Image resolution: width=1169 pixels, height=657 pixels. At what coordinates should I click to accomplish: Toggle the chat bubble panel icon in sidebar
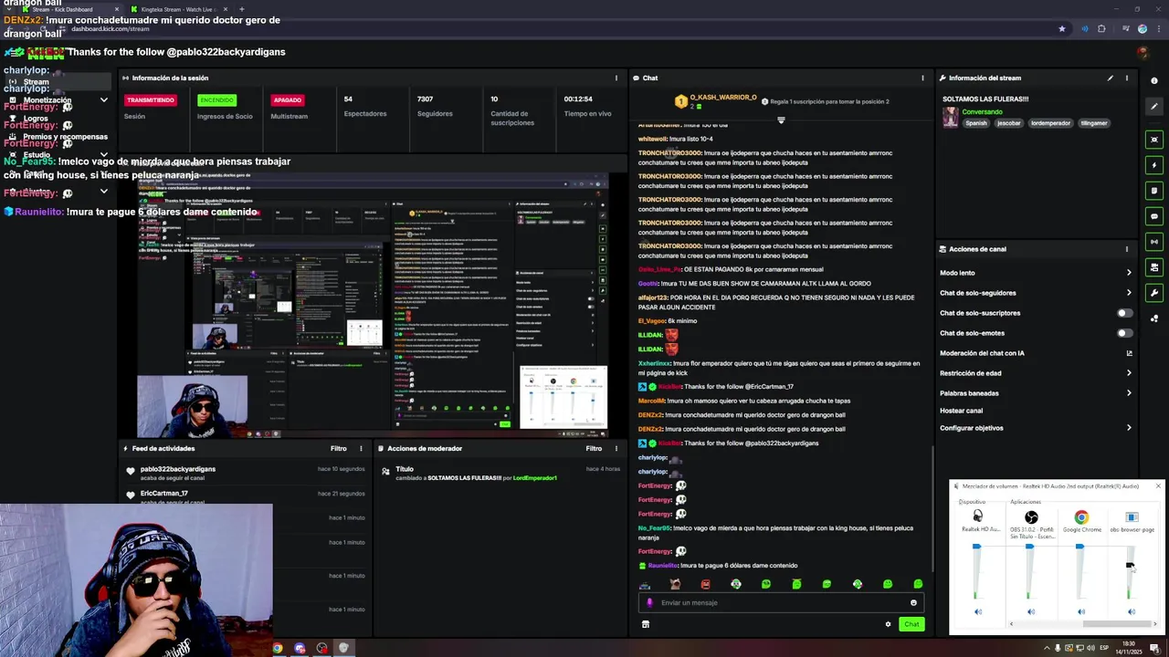1154,216
